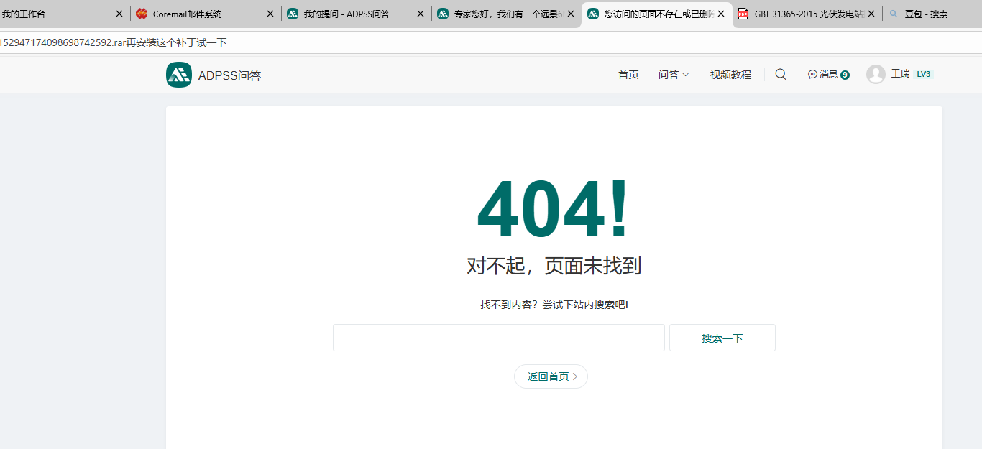Open 消息 notifications icon
Screen dimensions: 982x449
click(812, 74)
